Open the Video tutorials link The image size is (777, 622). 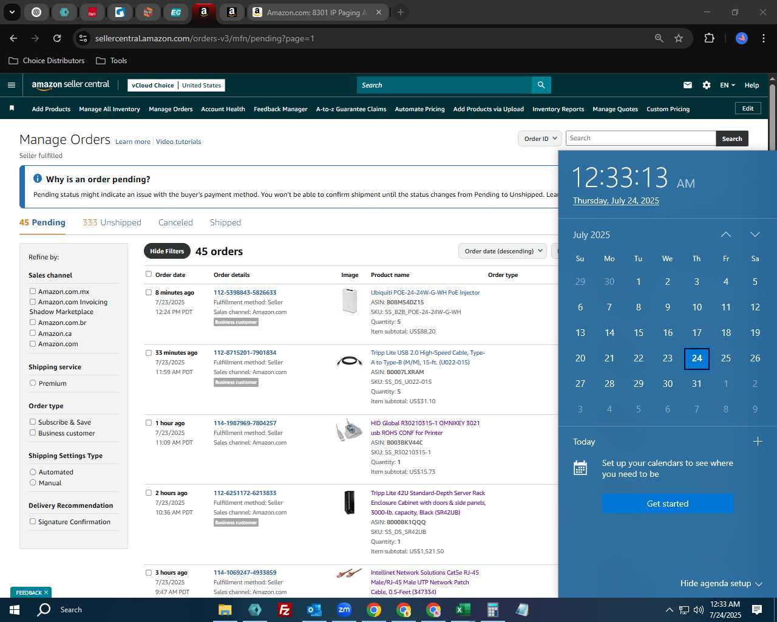[178, 142]
